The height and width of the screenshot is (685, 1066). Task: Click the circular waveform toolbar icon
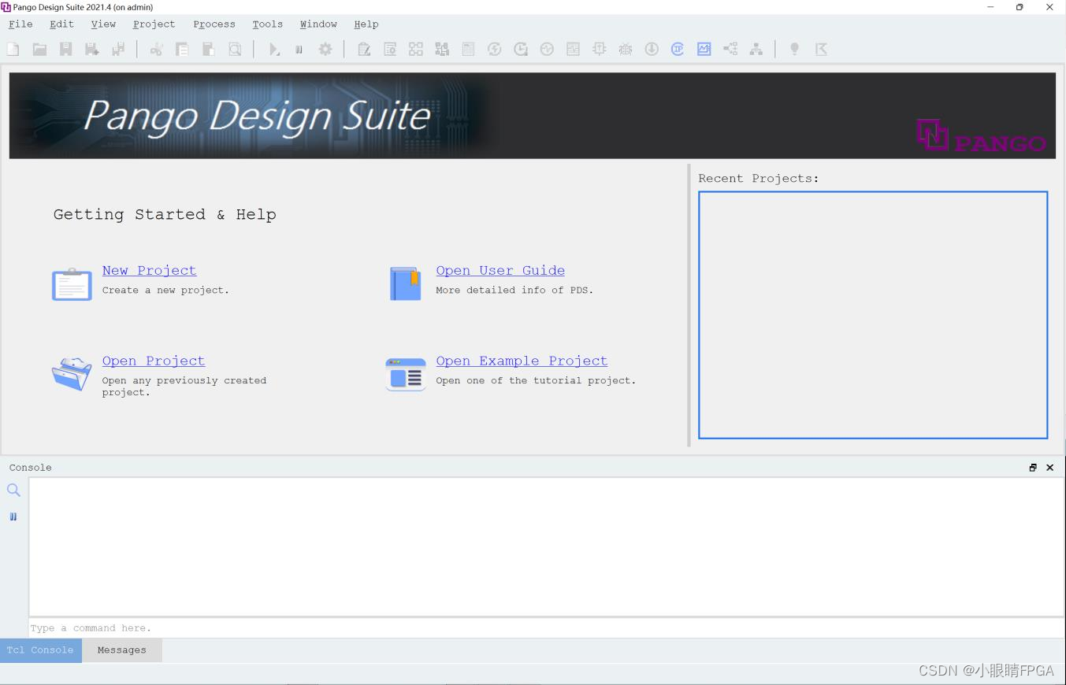(547, 49)
